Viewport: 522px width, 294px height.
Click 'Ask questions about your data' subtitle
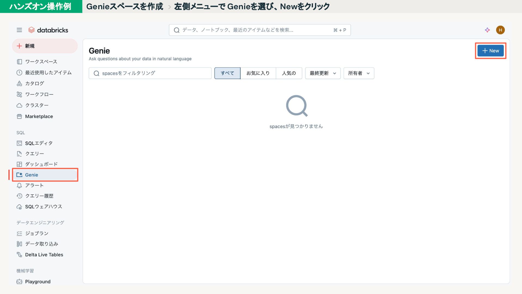(140, 59)
